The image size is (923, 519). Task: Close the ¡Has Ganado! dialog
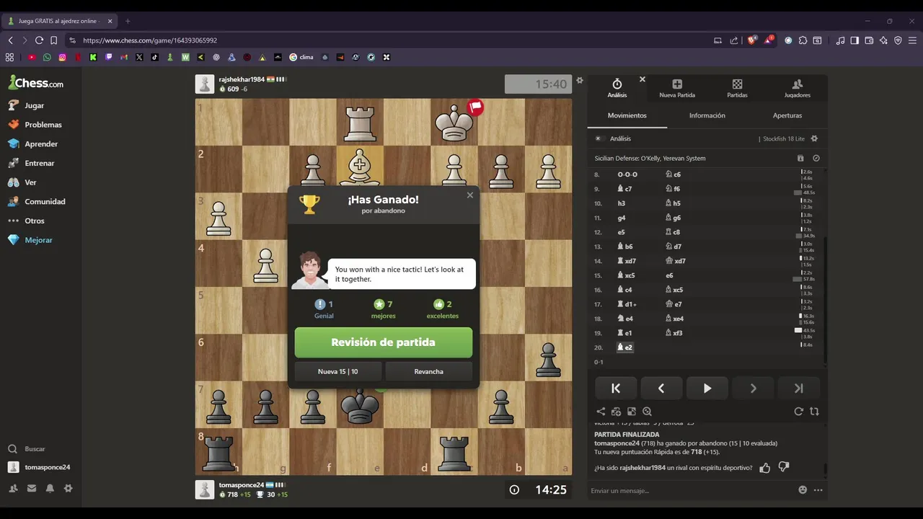(470, 195)
